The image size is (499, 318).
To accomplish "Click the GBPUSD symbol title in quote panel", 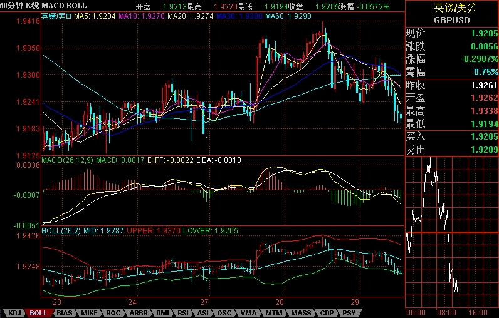I will click(x=451, y=20).
